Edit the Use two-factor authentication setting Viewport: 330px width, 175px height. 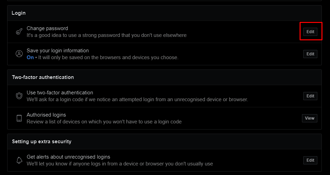[x=310, y=96]
